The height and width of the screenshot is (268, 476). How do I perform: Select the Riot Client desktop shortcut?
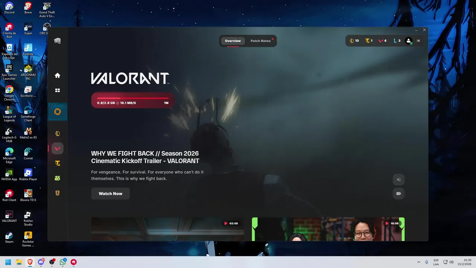[x=9, y=196]
